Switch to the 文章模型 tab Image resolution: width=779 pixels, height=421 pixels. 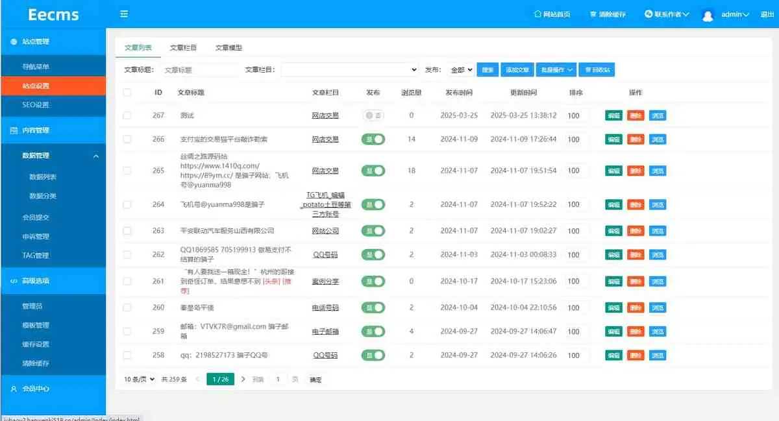[x=229, y=48]
